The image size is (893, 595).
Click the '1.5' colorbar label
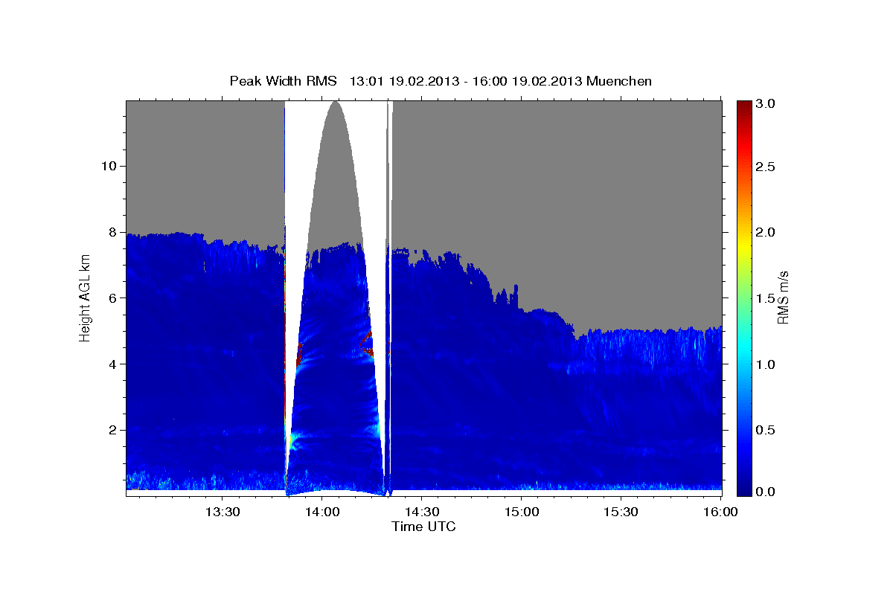pos(766,298)
